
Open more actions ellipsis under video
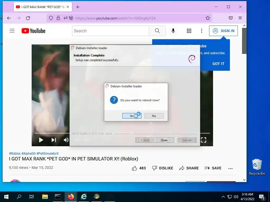(230, 168)
